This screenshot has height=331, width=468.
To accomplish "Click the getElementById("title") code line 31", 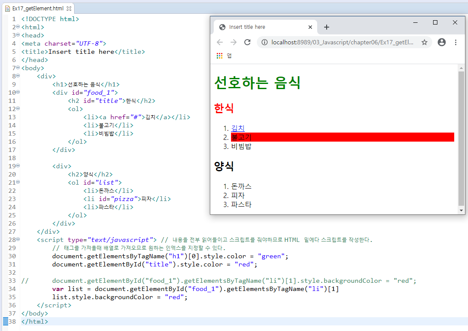I will [155, 264].
